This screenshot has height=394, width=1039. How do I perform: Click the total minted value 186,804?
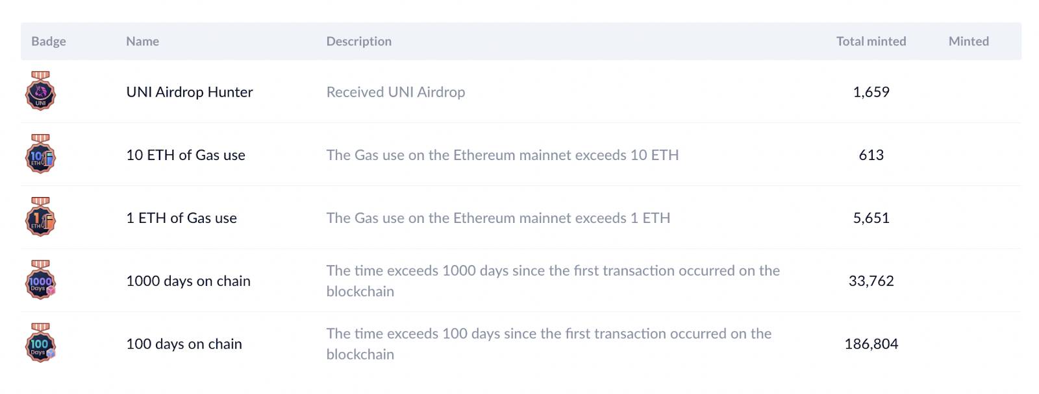[871, 343]
